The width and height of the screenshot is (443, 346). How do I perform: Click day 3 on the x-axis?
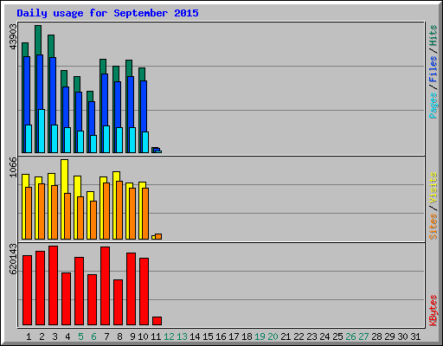[55, 336]
